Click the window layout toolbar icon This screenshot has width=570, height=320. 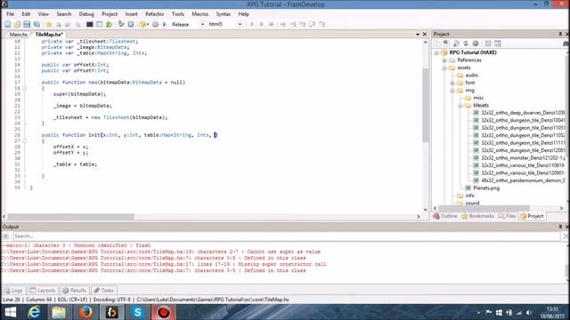pos(99,24)
